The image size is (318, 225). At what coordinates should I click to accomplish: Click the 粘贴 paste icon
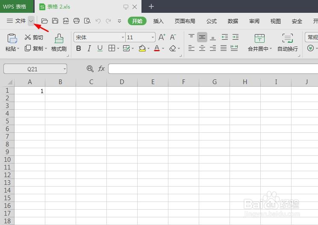point(12,38)
